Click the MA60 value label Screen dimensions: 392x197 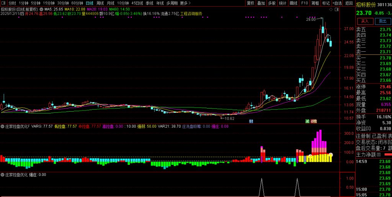119,9
